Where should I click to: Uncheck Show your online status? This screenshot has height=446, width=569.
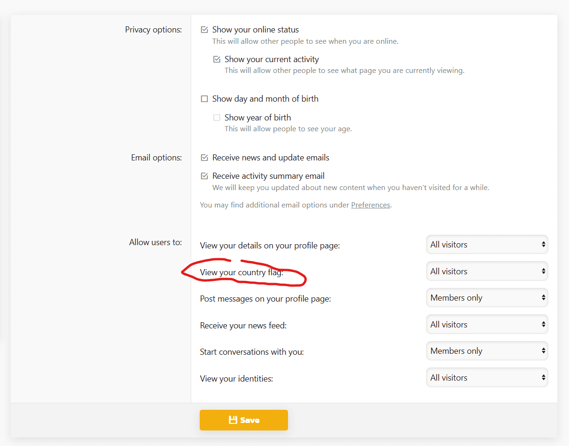(x=204, y=30)
